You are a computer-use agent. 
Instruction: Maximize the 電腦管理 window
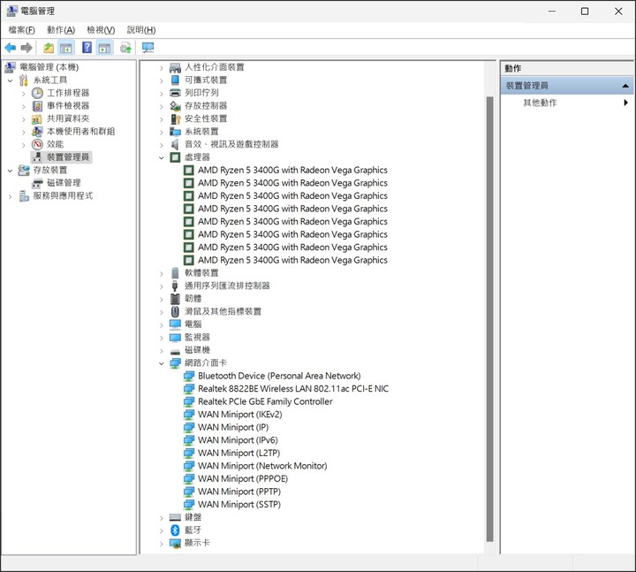pos(585,11)
